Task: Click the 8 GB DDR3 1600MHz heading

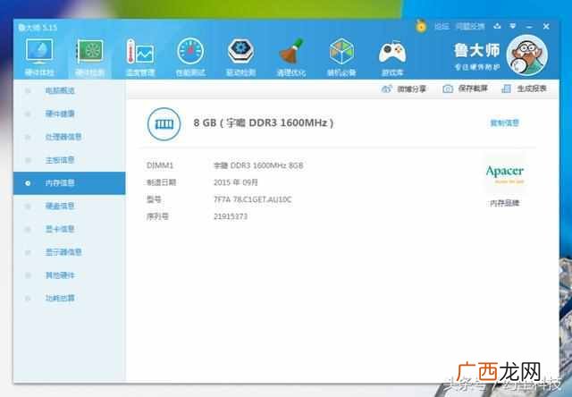Action: pos(264,123)
